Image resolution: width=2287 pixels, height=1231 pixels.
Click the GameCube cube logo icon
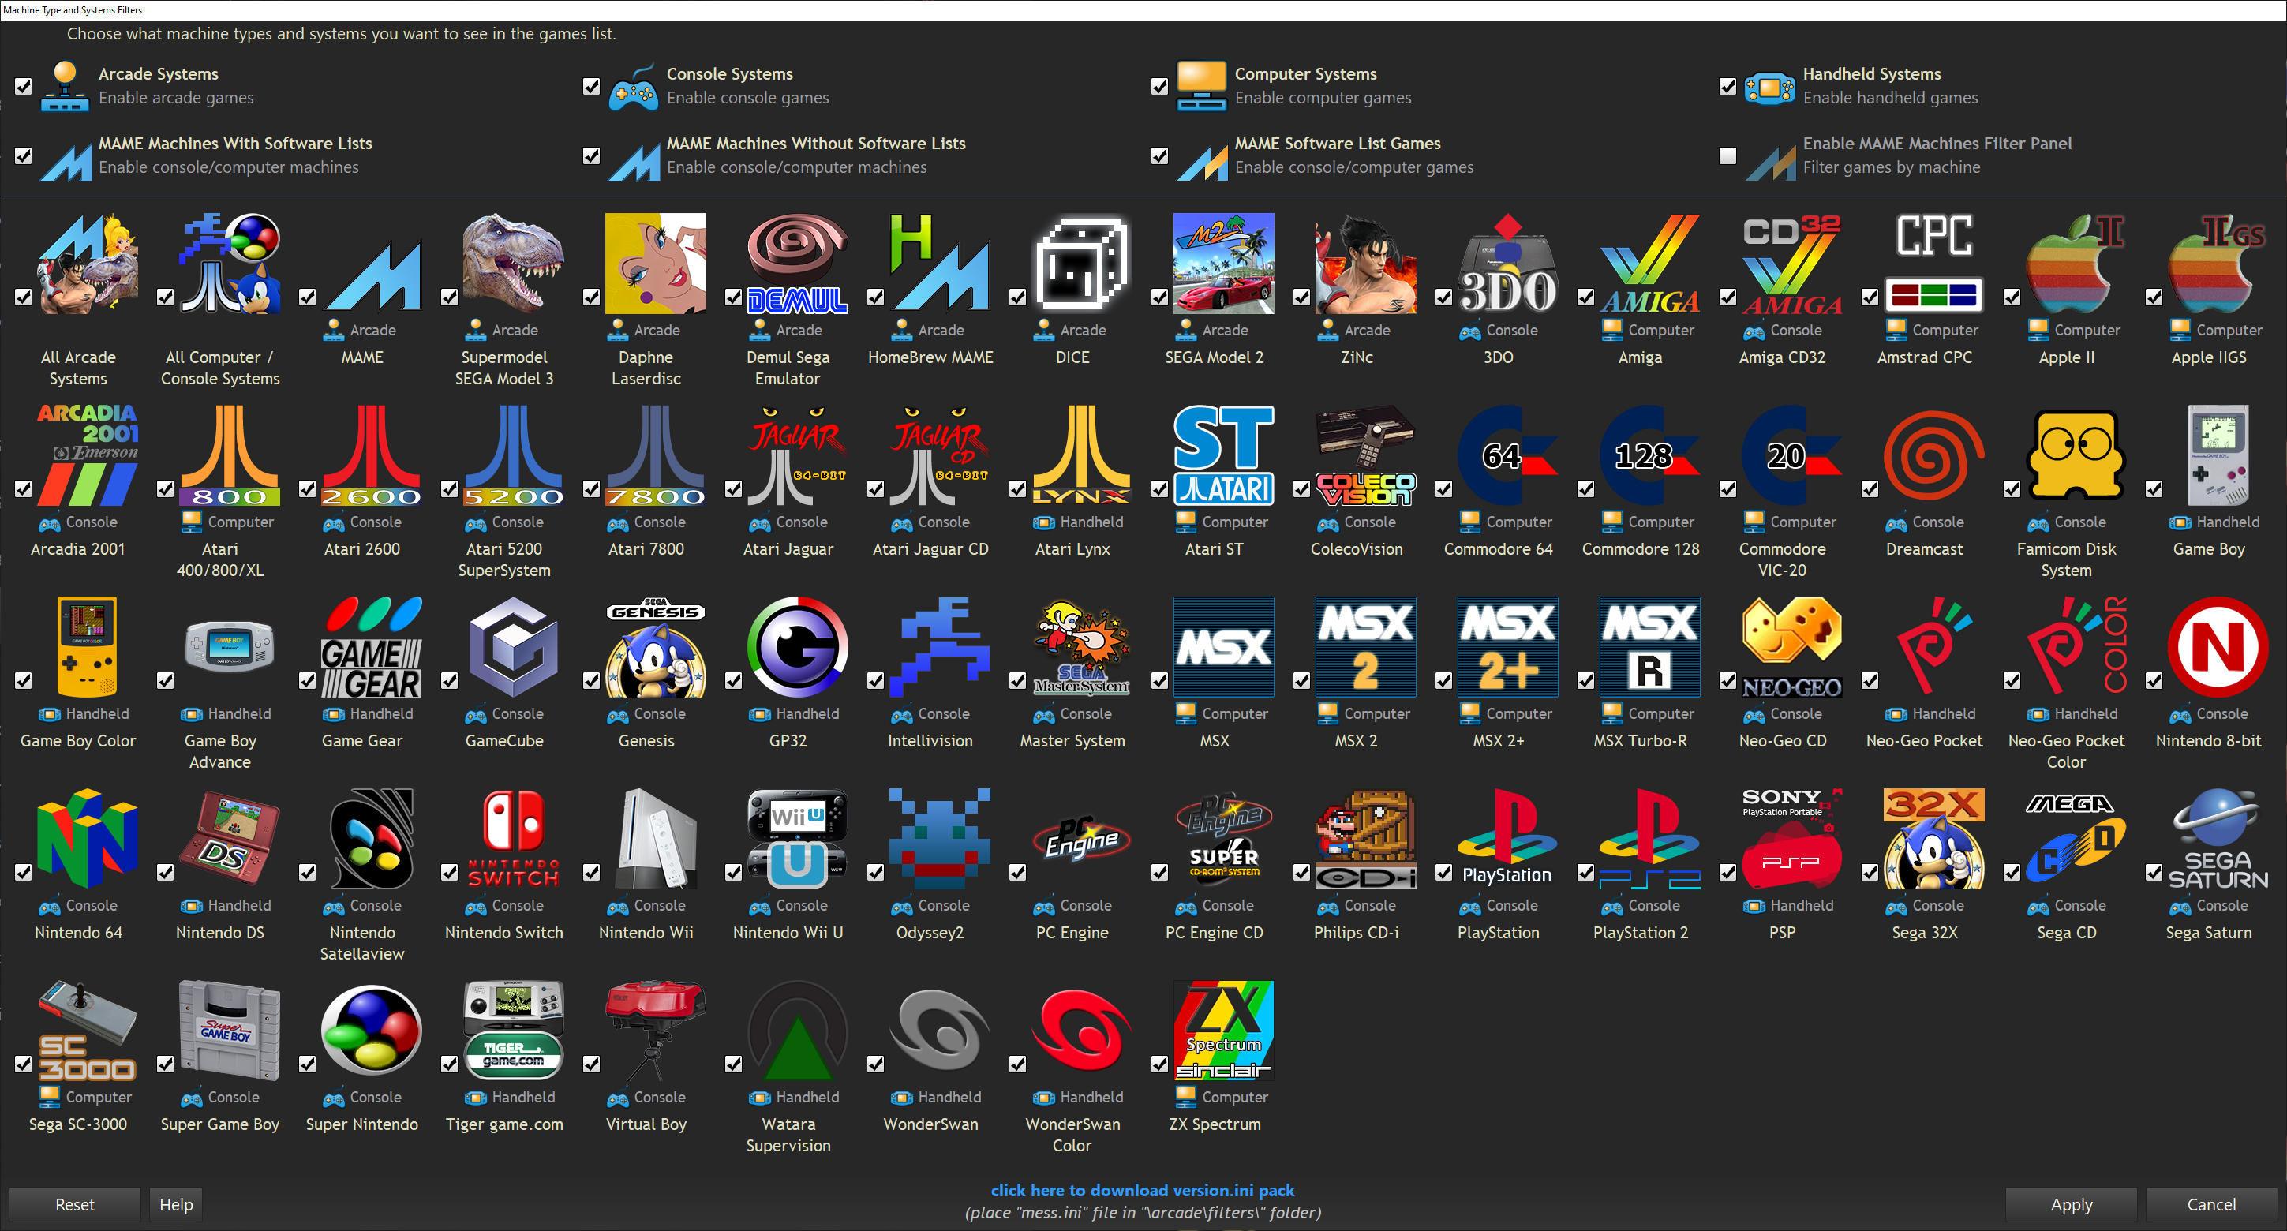tap(513, 646)
